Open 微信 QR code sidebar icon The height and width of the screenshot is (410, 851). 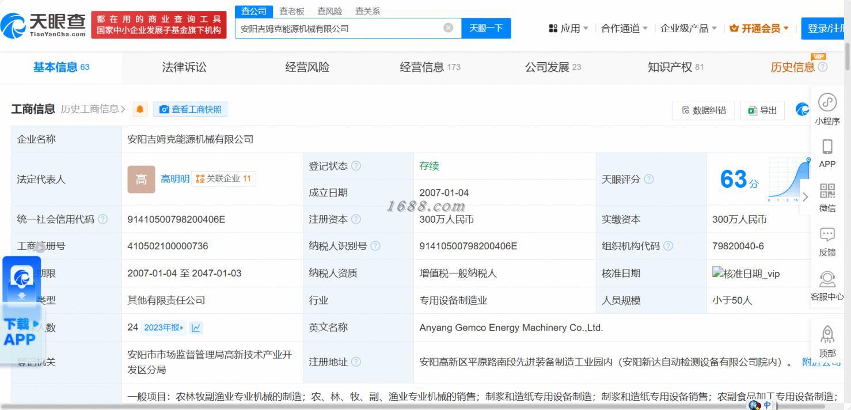[827, 198]
